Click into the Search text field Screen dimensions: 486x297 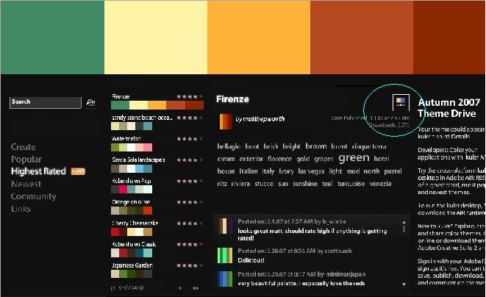pyautogui.click(x=46, y=102)
